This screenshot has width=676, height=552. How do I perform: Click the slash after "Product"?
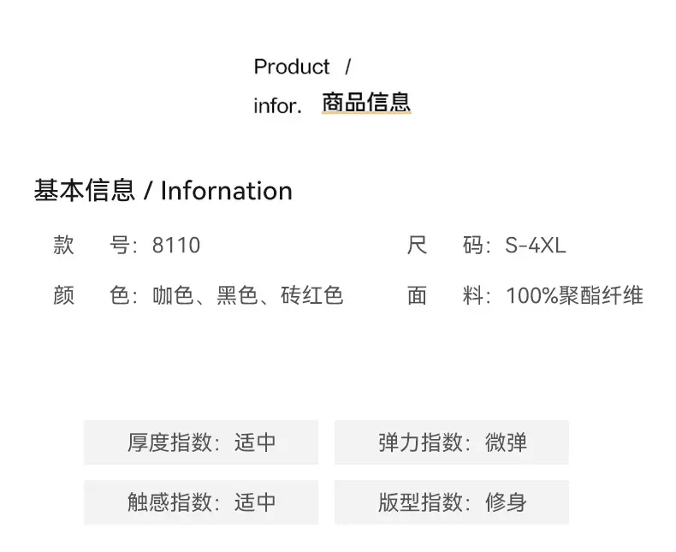[347, 67]
